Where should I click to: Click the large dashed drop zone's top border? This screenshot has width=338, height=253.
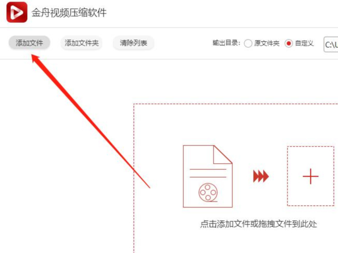tap(236, 104)
